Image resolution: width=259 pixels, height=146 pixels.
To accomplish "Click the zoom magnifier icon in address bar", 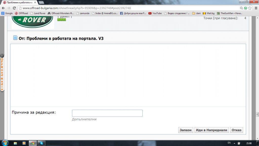I will click(x=241, y=8).
